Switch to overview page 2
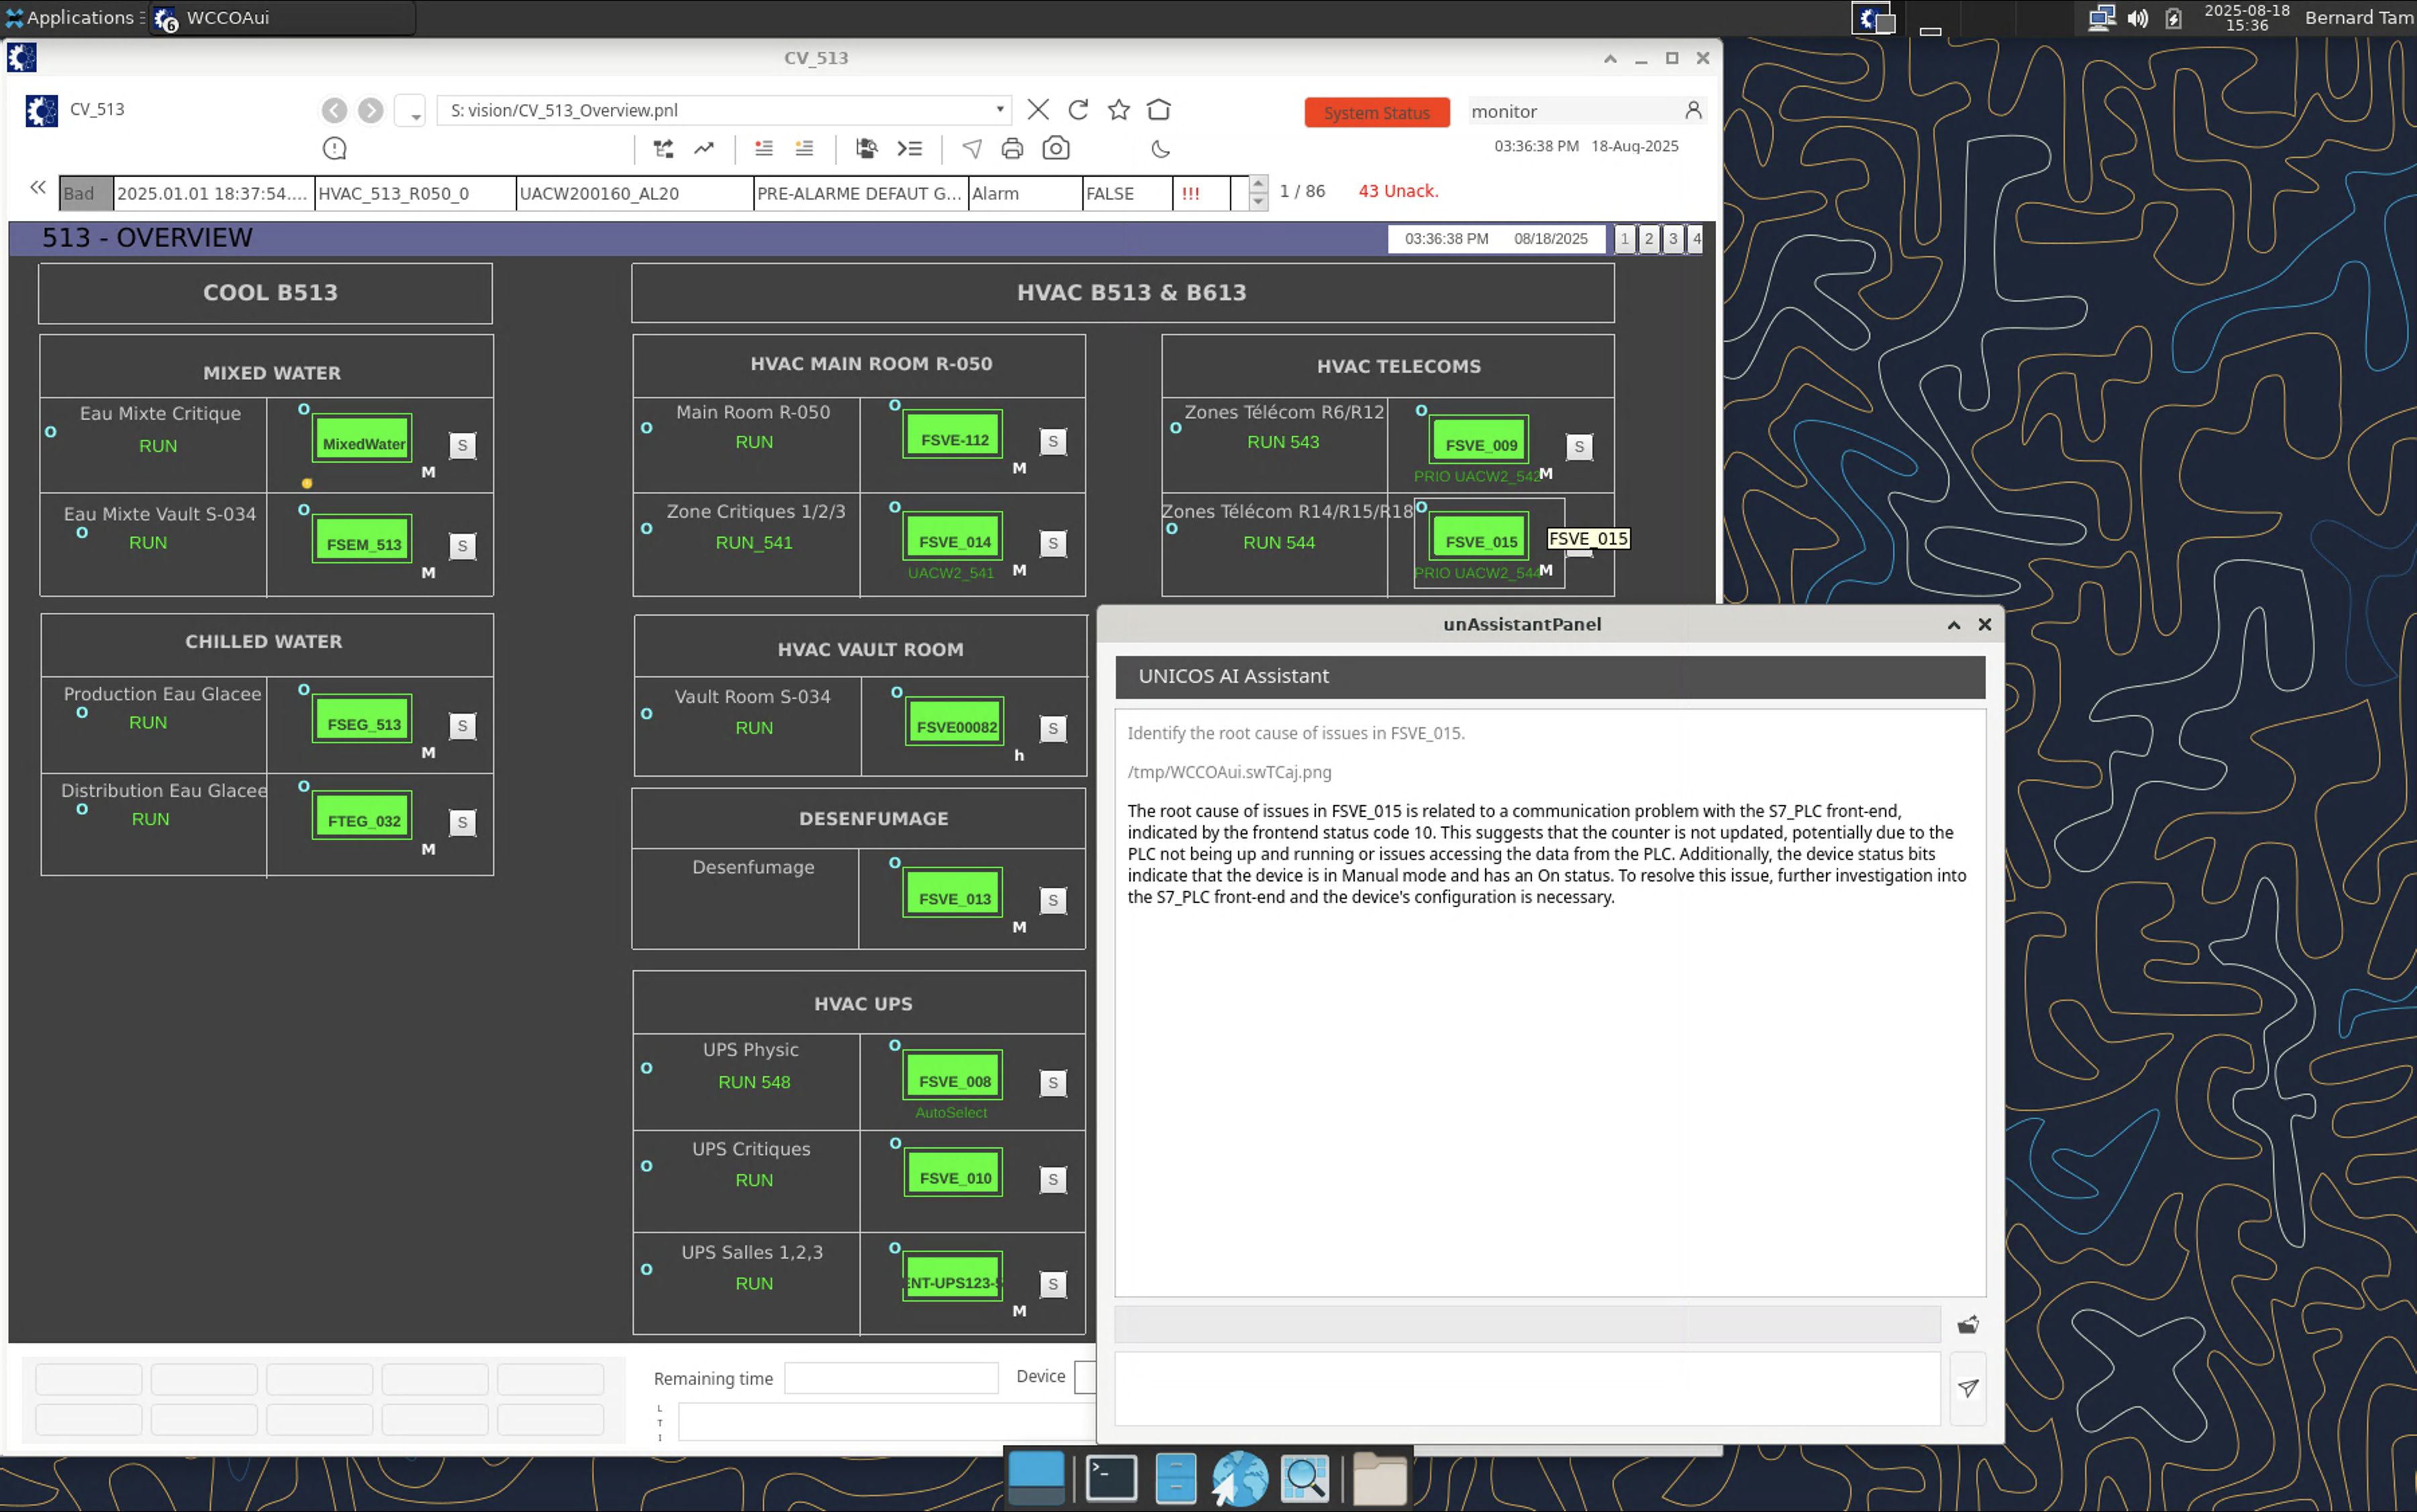The width and height of the screenshot is (2417, 1512). [x=1648, y=239]
